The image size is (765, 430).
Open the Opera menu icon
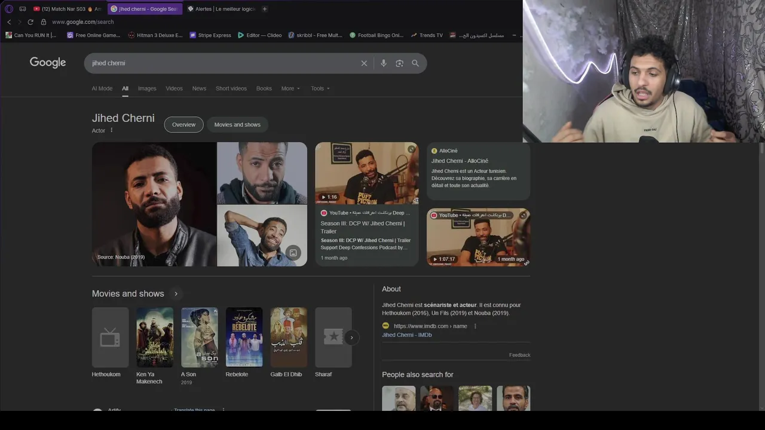(8, 9)
